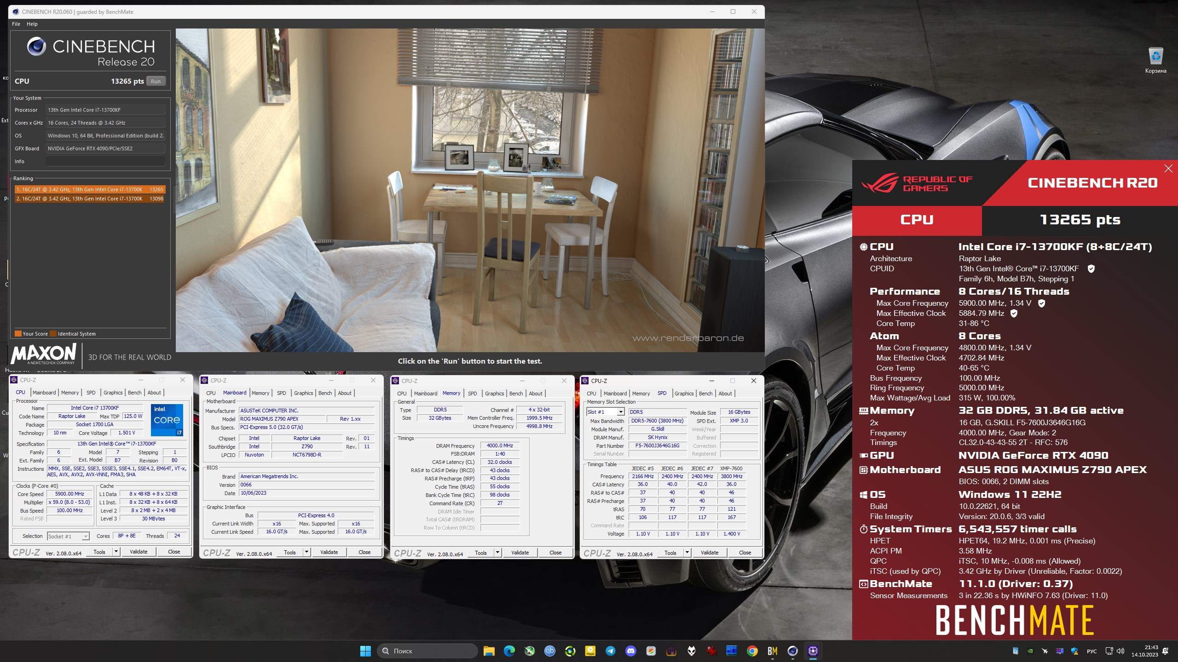Open the Recycle Bin desktop icon

pos(1155,60)
